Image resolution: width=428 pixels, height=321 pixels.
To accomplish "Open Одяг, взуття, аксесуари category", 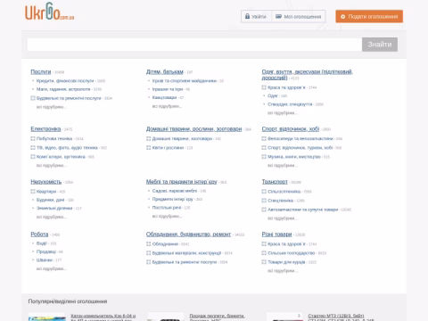I will 308,75.
